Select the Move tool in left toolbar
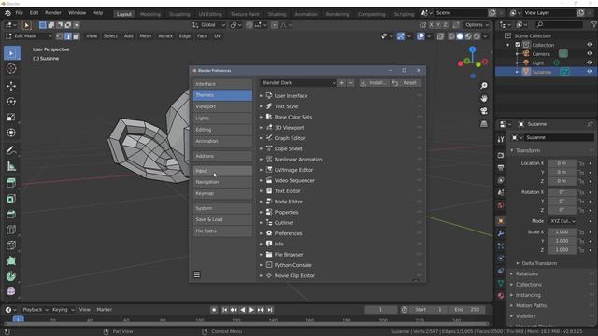This screenshot has width=598, height=336. point(11,86)
